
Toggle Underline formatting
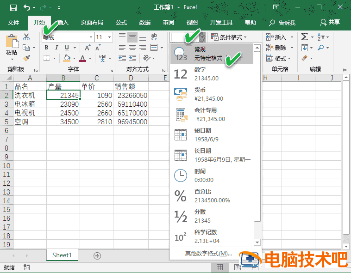click(67, 48)
